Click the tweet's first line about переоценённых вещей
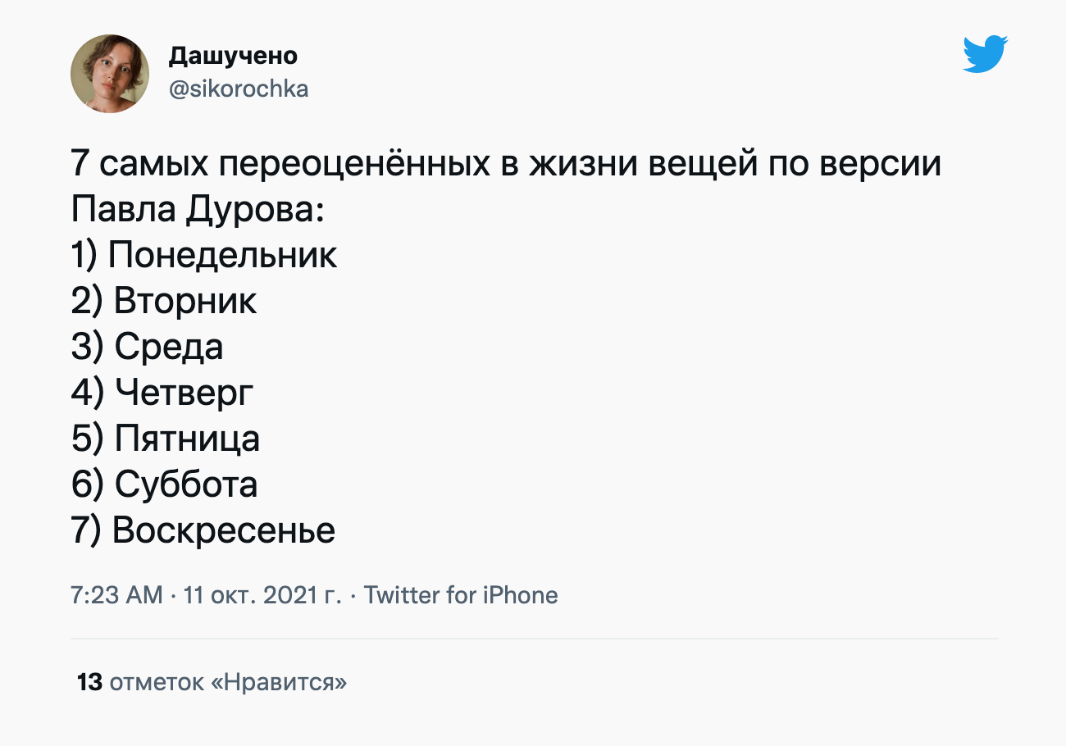This screenshot has width=1066, height=746. point(505,165)
